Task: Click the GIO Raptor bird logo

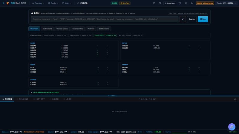Action: [x=8, y=3]
